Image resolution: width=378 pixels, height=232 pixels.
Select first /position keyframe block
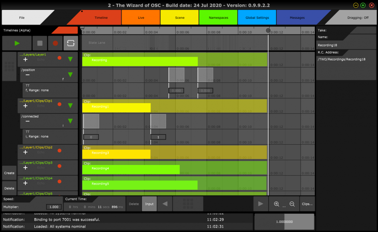click(176, 75)
